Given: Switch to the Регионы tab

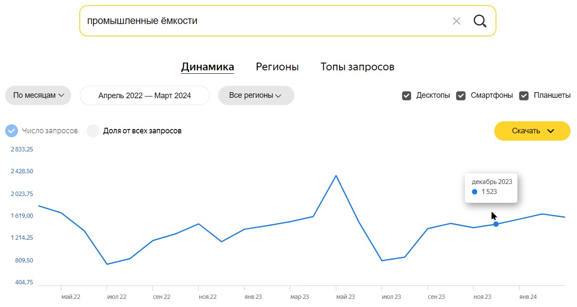Looking at the screenshot, I should point(277,67).
